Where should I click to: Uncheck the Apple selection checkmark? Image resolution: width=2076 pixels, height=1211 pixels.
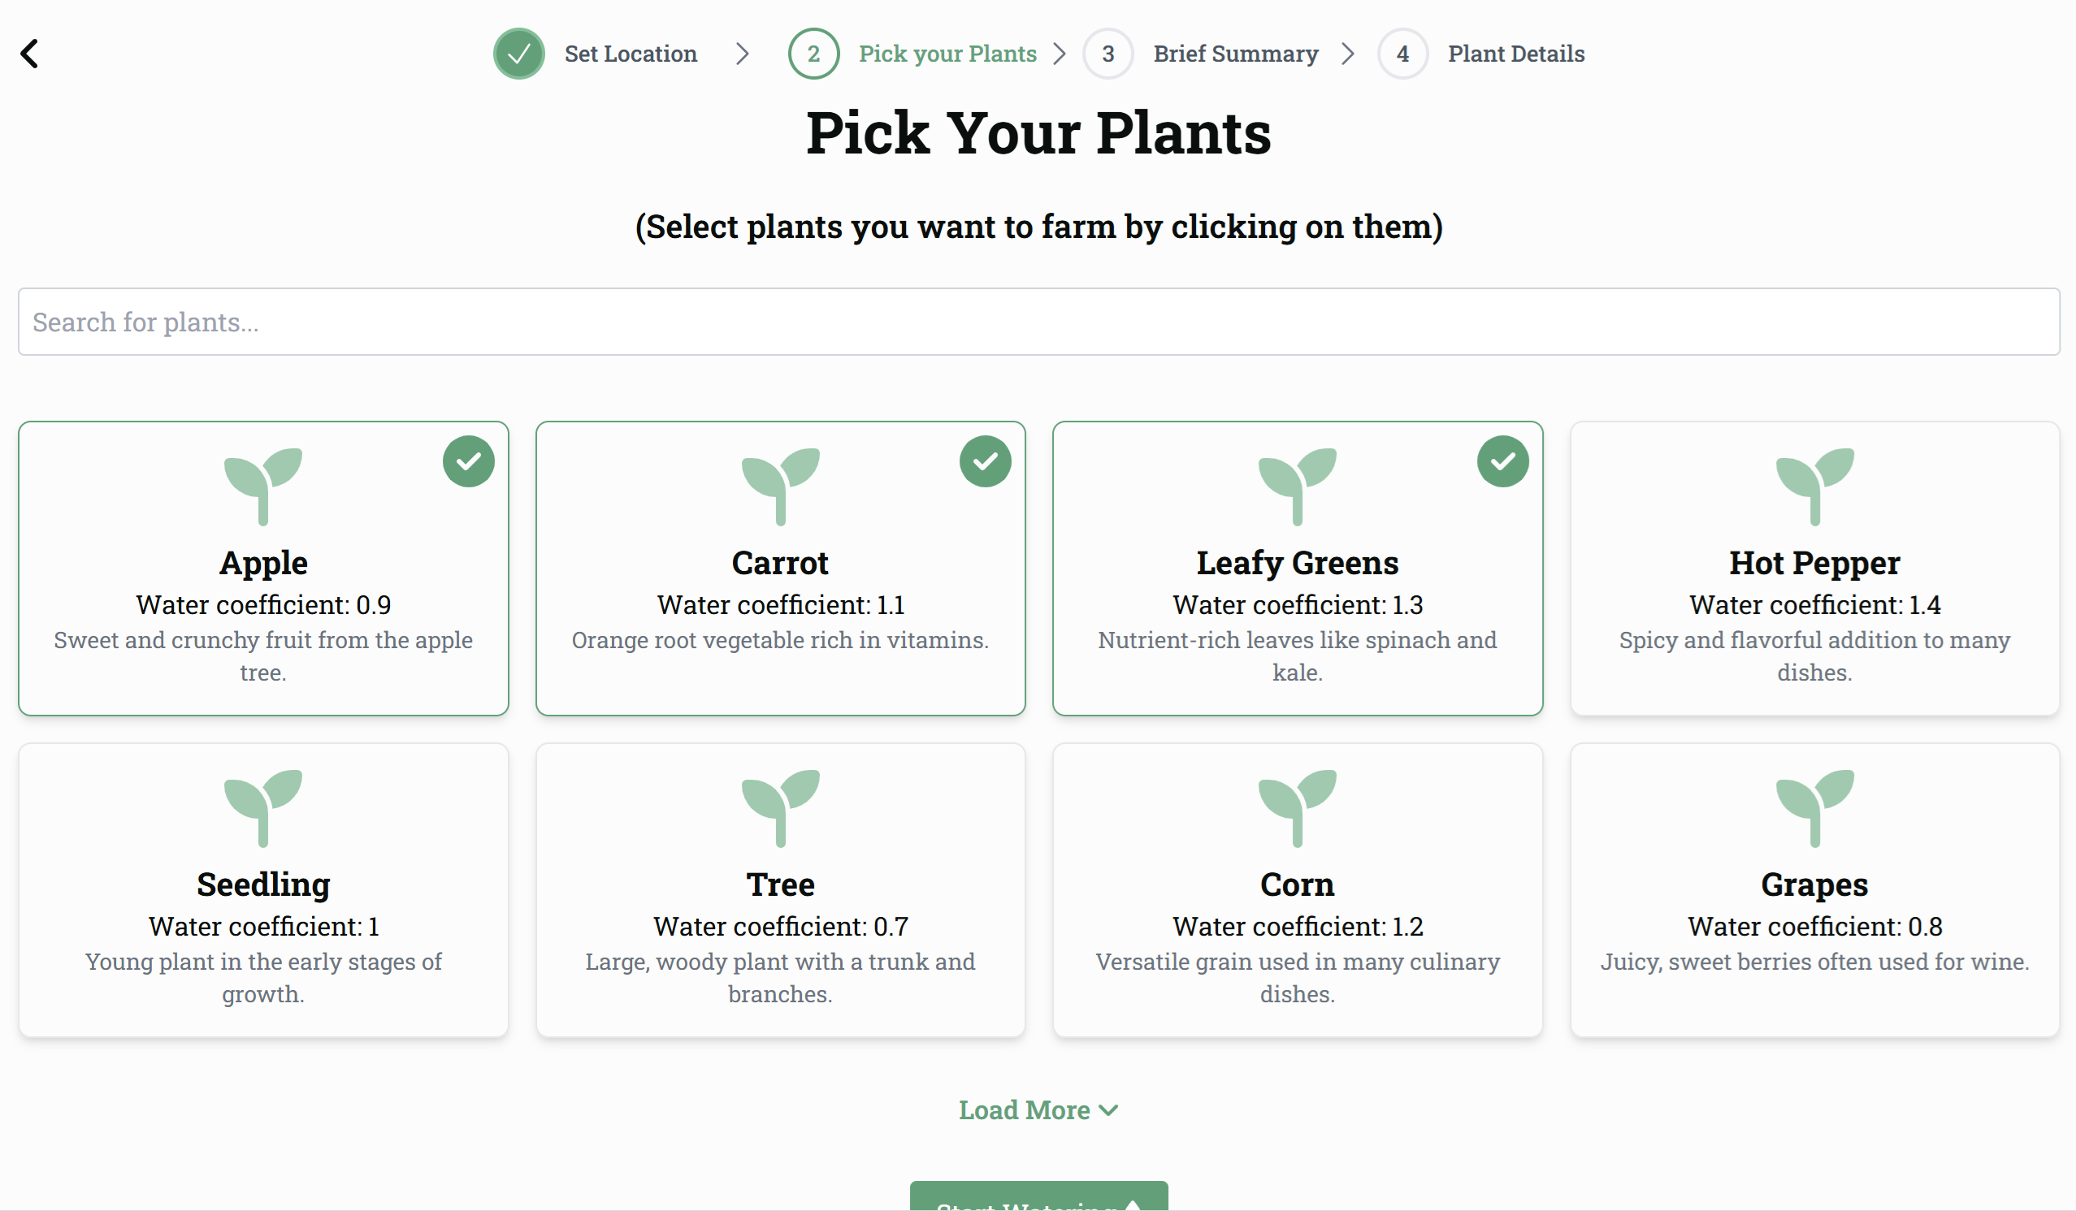(468, 461)
